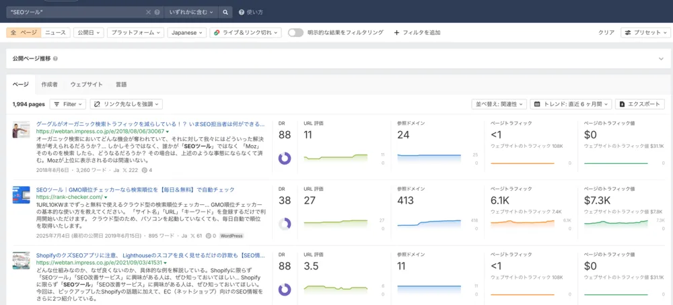Open ShopifyのクズSEOアプリに注意 result title

150,255
